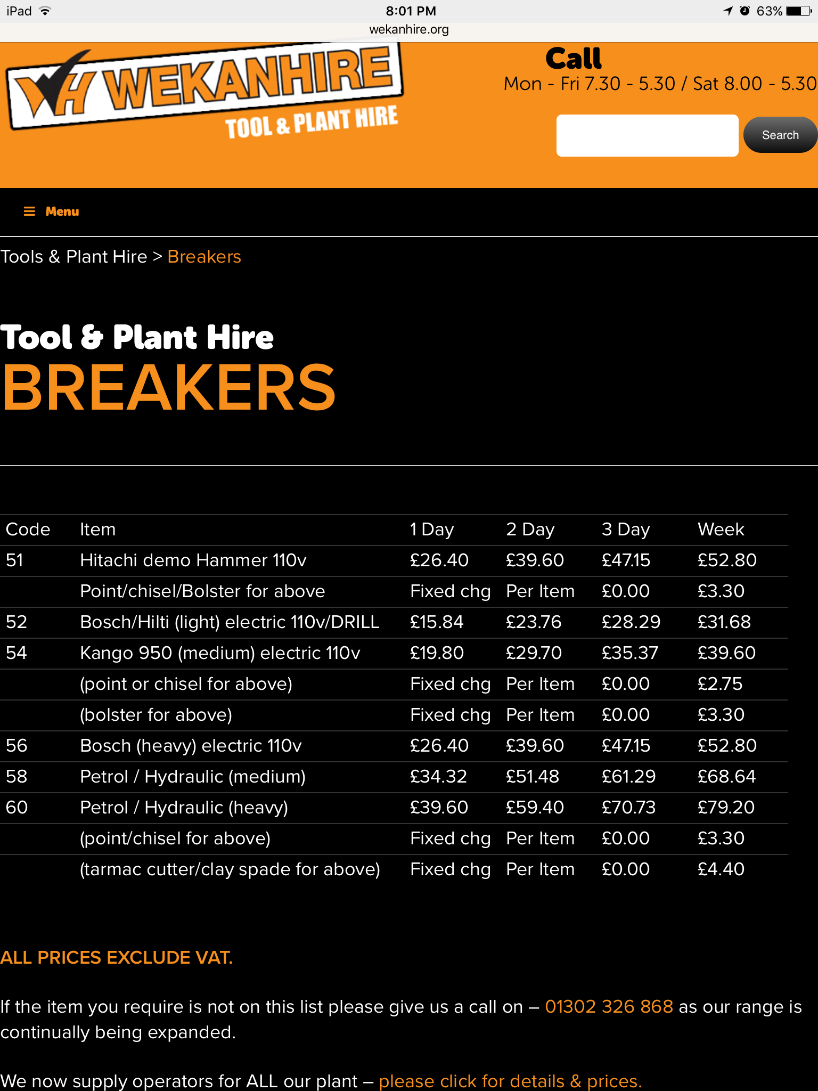Focus the search input field
The height and width of the screenshot is (1091, 818).
(x=647, y=135)
